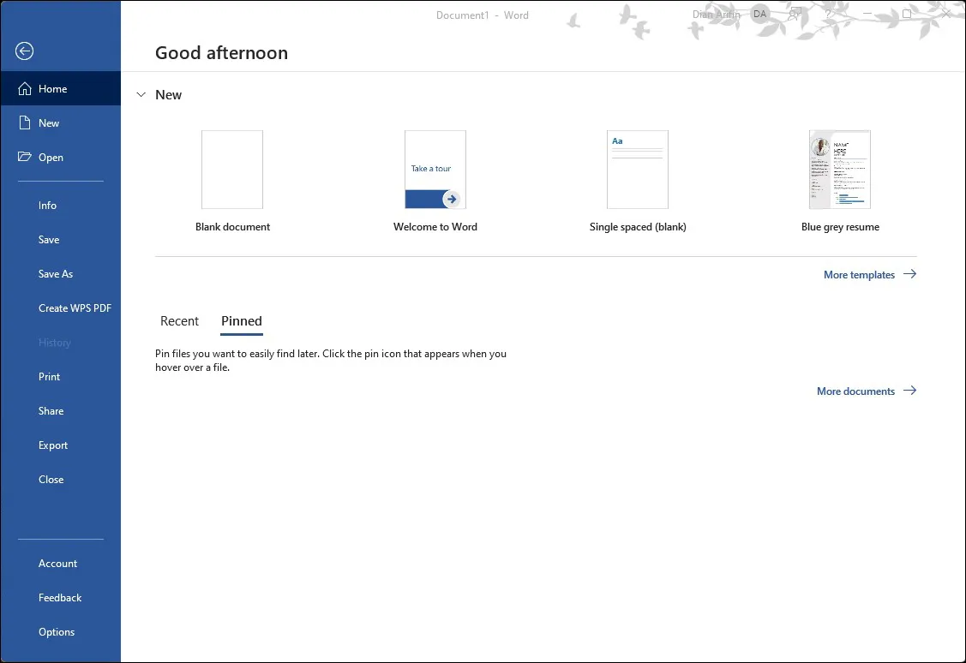Open Word Options
The width and height of the screenshot is (966, 663).
coord(56,631)
